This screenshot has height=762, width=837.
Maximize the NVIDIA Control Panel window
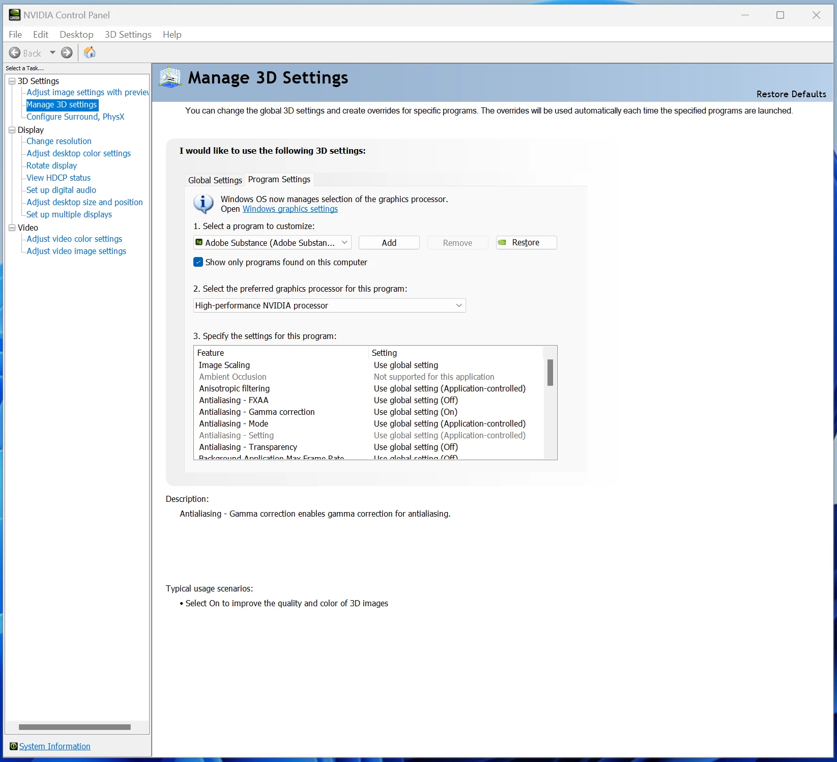click(x=780, y=15)
